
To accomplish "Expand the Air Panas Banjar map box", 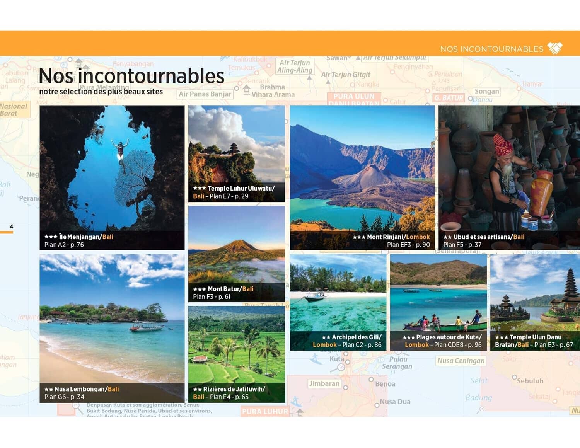I will [205, 94].
